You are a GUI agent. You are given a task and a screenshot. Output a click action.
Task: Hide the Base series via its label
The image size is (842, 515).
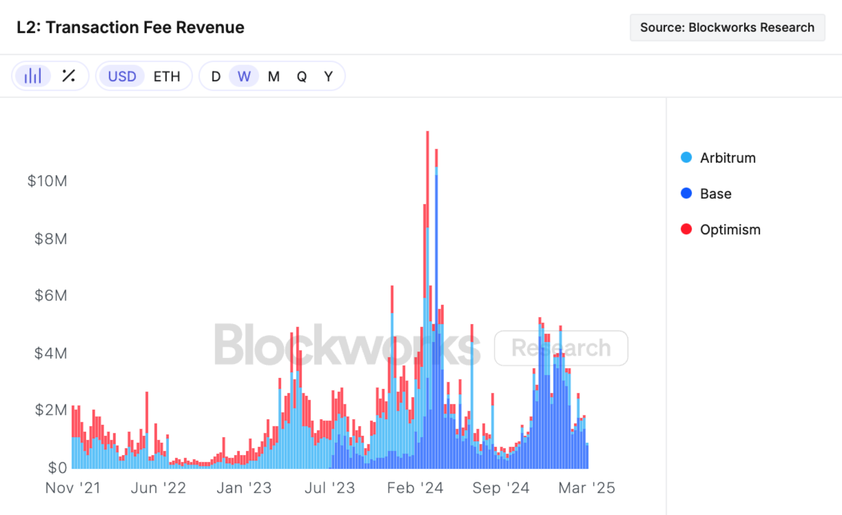tap(715, 194)
